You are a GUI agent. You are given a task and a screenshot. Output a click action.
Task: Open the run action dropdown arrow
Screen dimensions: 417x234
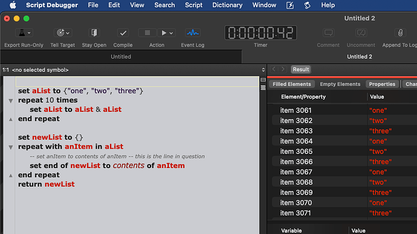tap(171, 33)
